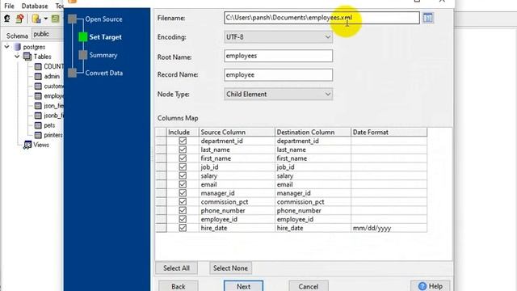Click the Views node icon
Screen dimensions: 517x291
27,145
